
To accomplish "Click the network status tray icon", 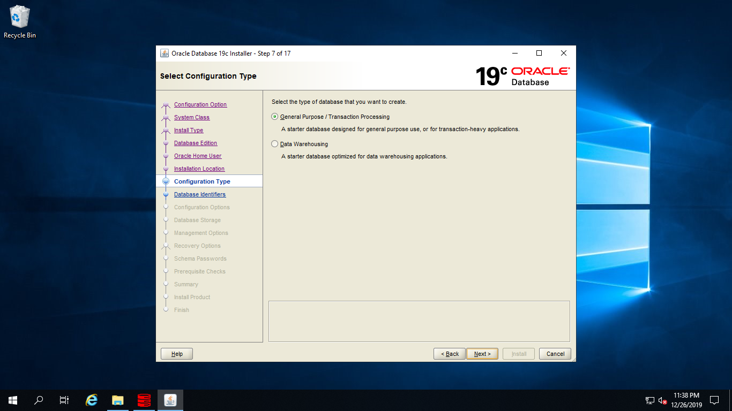I will (x=649, y=400).
